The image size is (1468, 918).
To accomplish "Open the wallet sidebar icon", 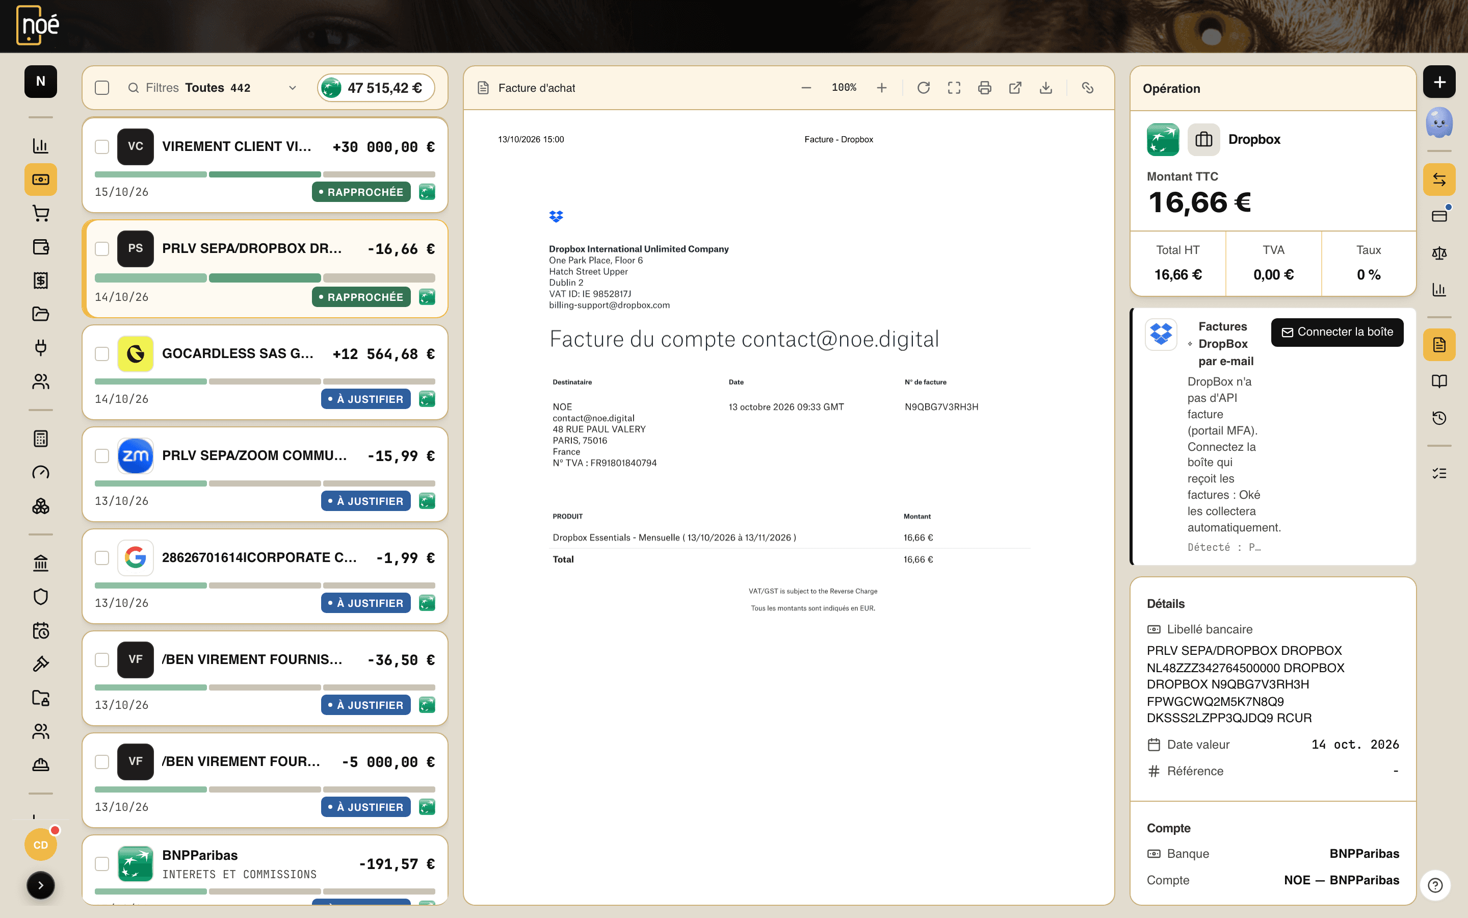I will (41, 247).
